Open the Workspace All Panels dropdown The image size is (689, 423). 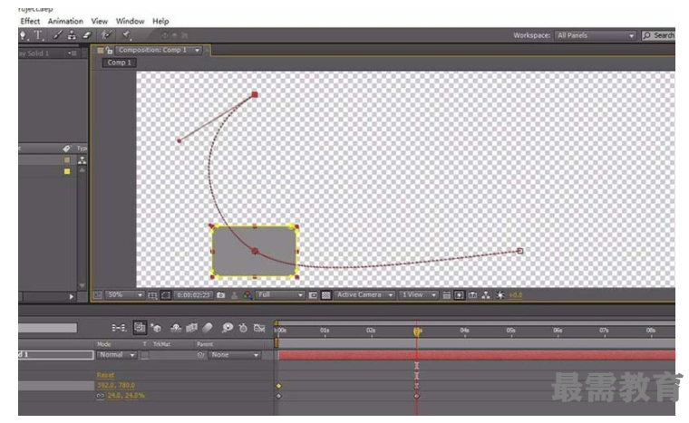(595, 35)
